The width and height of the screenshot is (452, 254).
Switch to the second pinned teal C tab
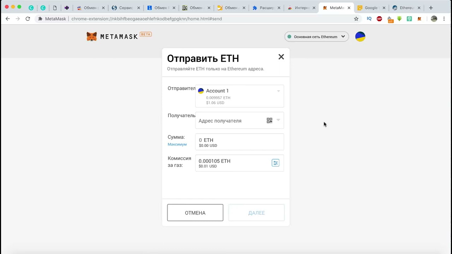pos(43,8)
